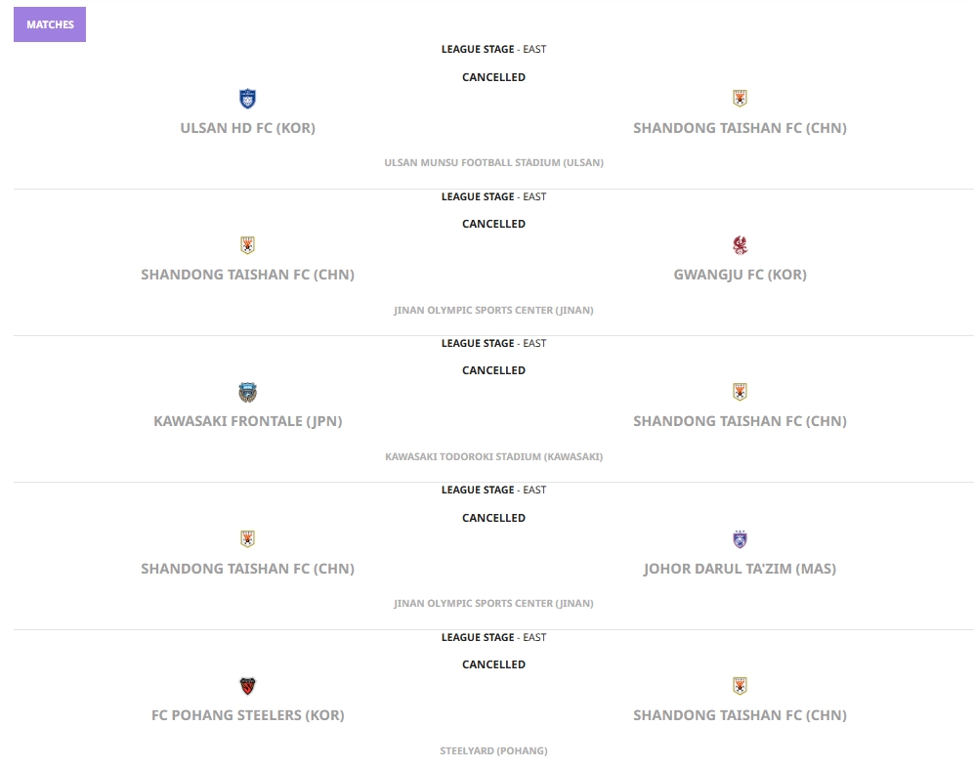Click Shandong Taishan crest in Kawasaki match
This screenshot has height=769, width=974.
tap(740, 393)
